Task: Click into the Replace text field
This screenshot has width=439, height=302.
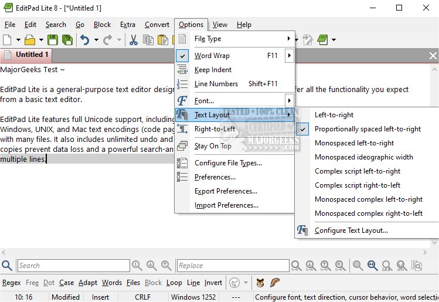Action: [x=233, y=266]
